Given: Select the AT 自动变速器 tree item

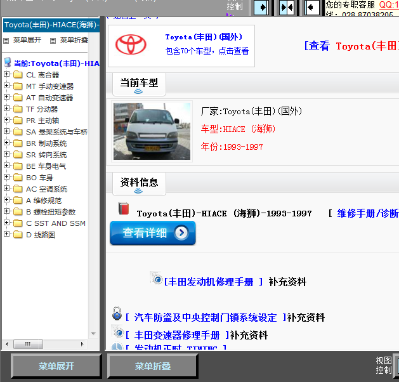Looking at the screenshot, I should click(x=49, y=98).
